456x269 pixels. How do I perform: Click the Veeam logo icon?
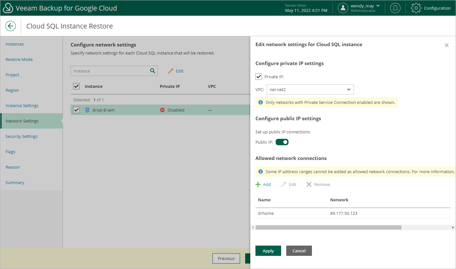(x=8, y=8)
